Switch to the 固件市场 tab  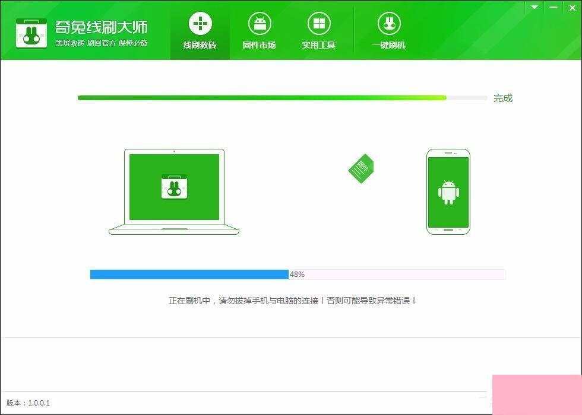[x=259, y=30]
